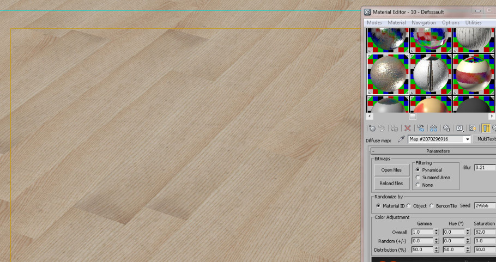This screenshot has width=496, height=262.
Task: Click the Distribution Gamma spinner arrows
Action: click(x=437, y=249)
